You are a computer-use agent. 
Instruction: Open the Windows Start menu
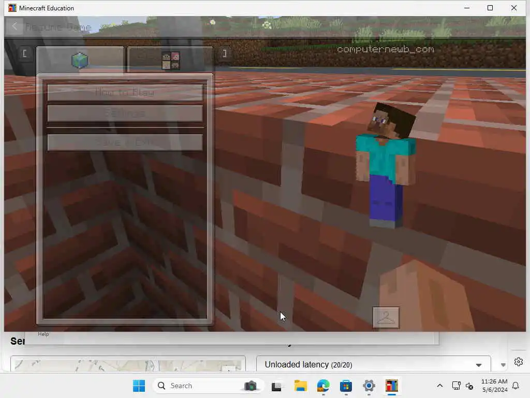139,386
